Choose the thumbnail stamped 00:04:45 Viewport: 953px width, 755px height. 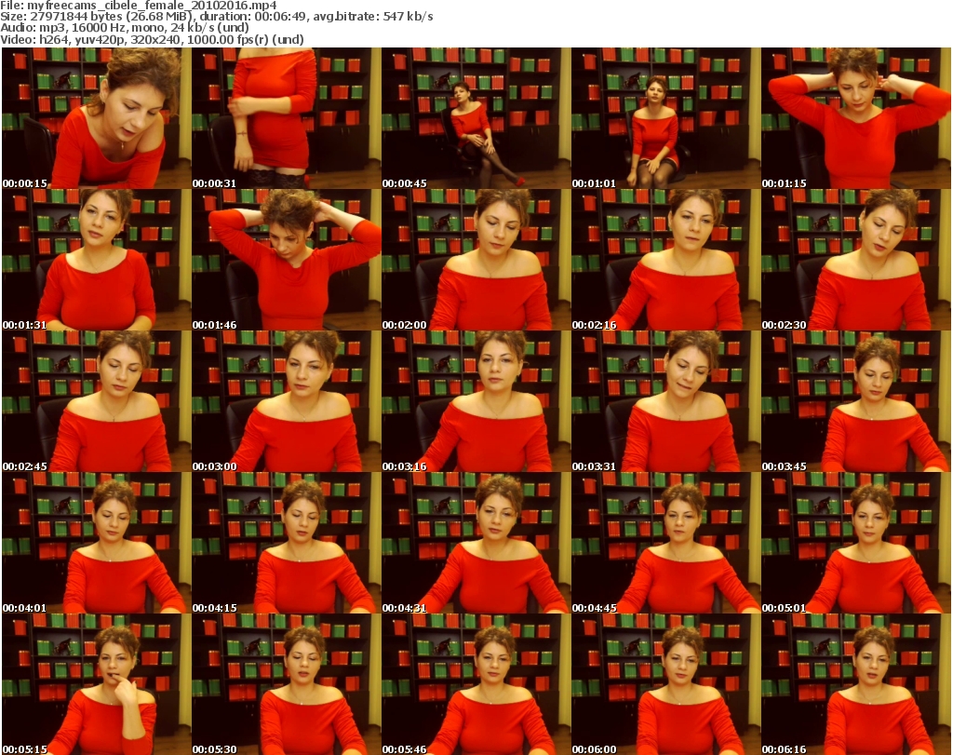(x=665, y=543)
